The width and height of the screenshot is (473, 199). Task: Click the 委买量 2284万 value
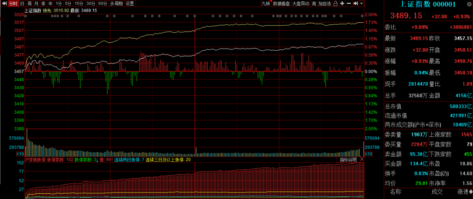point(420,144)
